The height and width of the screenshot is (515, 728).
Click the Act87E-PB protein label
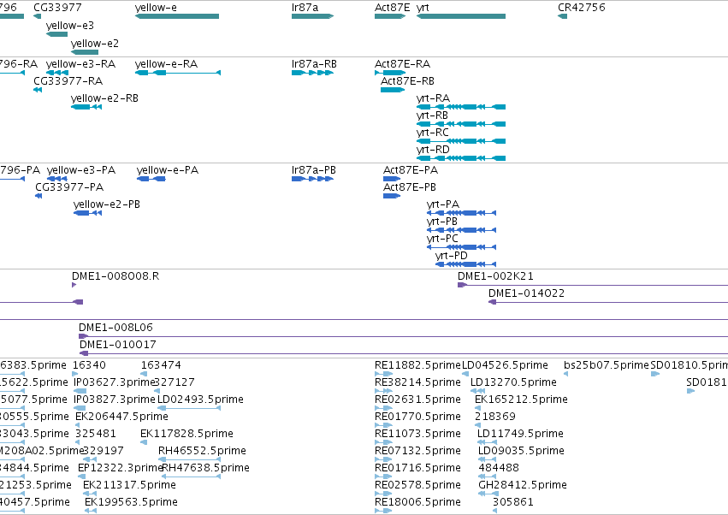pyautogui.click(x=410, y=187)
